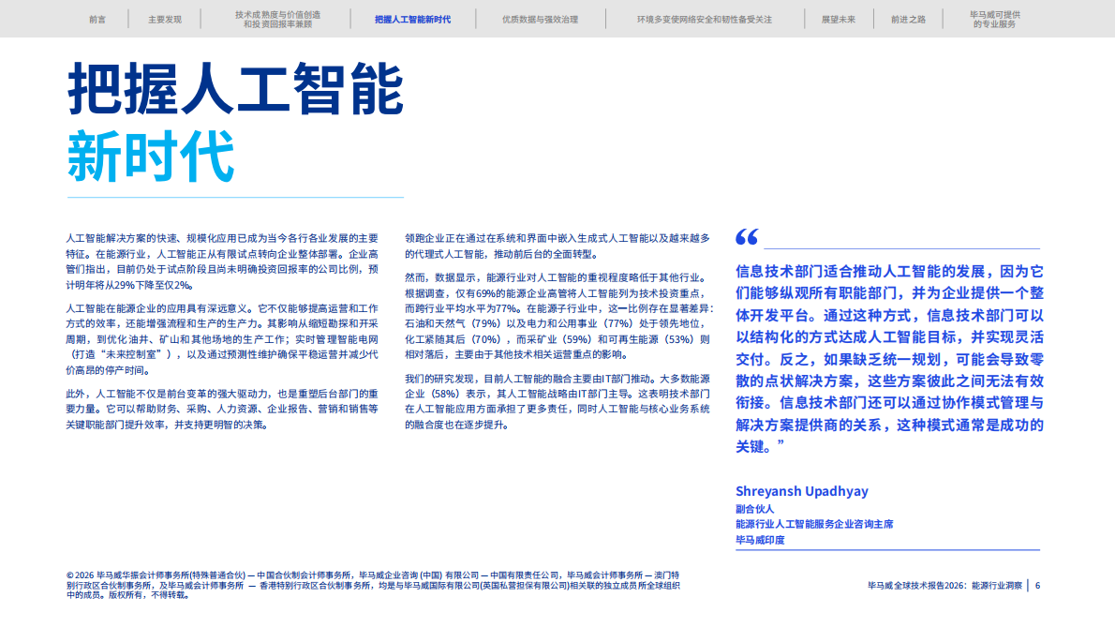Open the 前言 navigation tab

click(97, 19)
